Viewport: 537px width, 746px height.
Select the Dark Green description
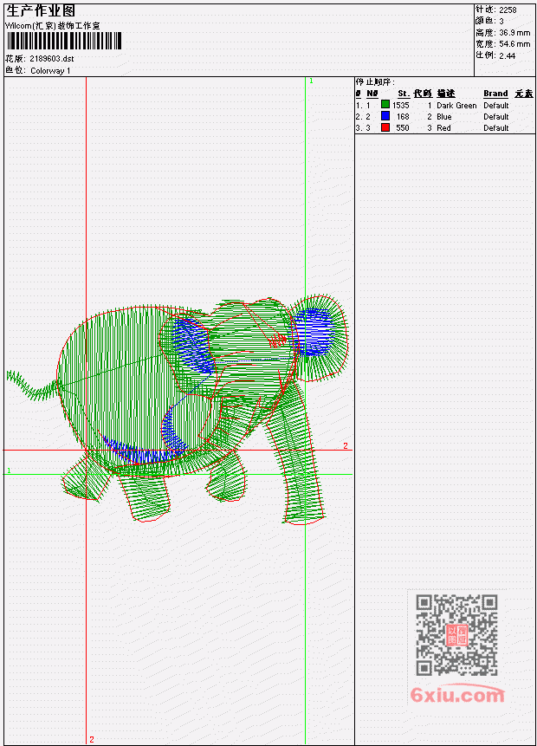[x=456, y=105]
